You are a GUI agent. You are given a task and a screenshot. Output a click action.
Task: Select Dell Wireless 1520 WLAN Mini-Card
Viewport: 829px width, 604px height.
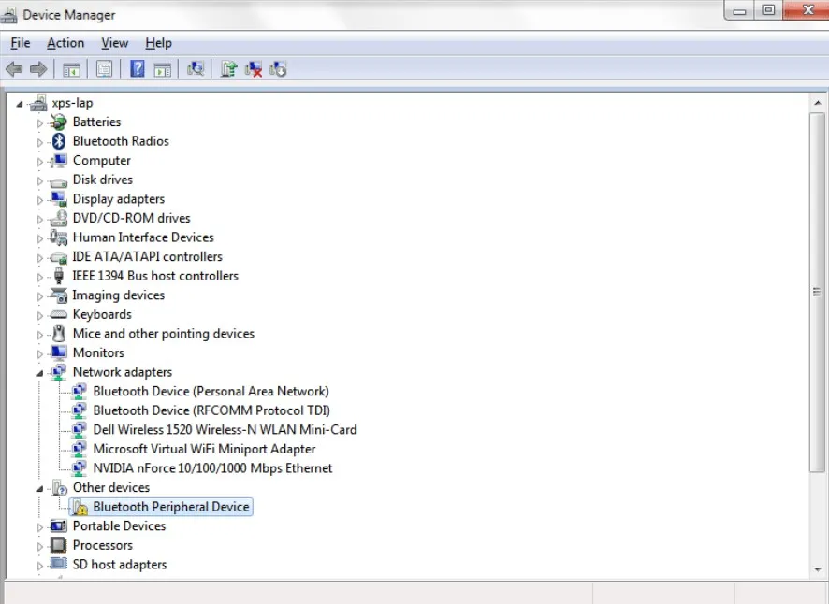click(225, 430)
